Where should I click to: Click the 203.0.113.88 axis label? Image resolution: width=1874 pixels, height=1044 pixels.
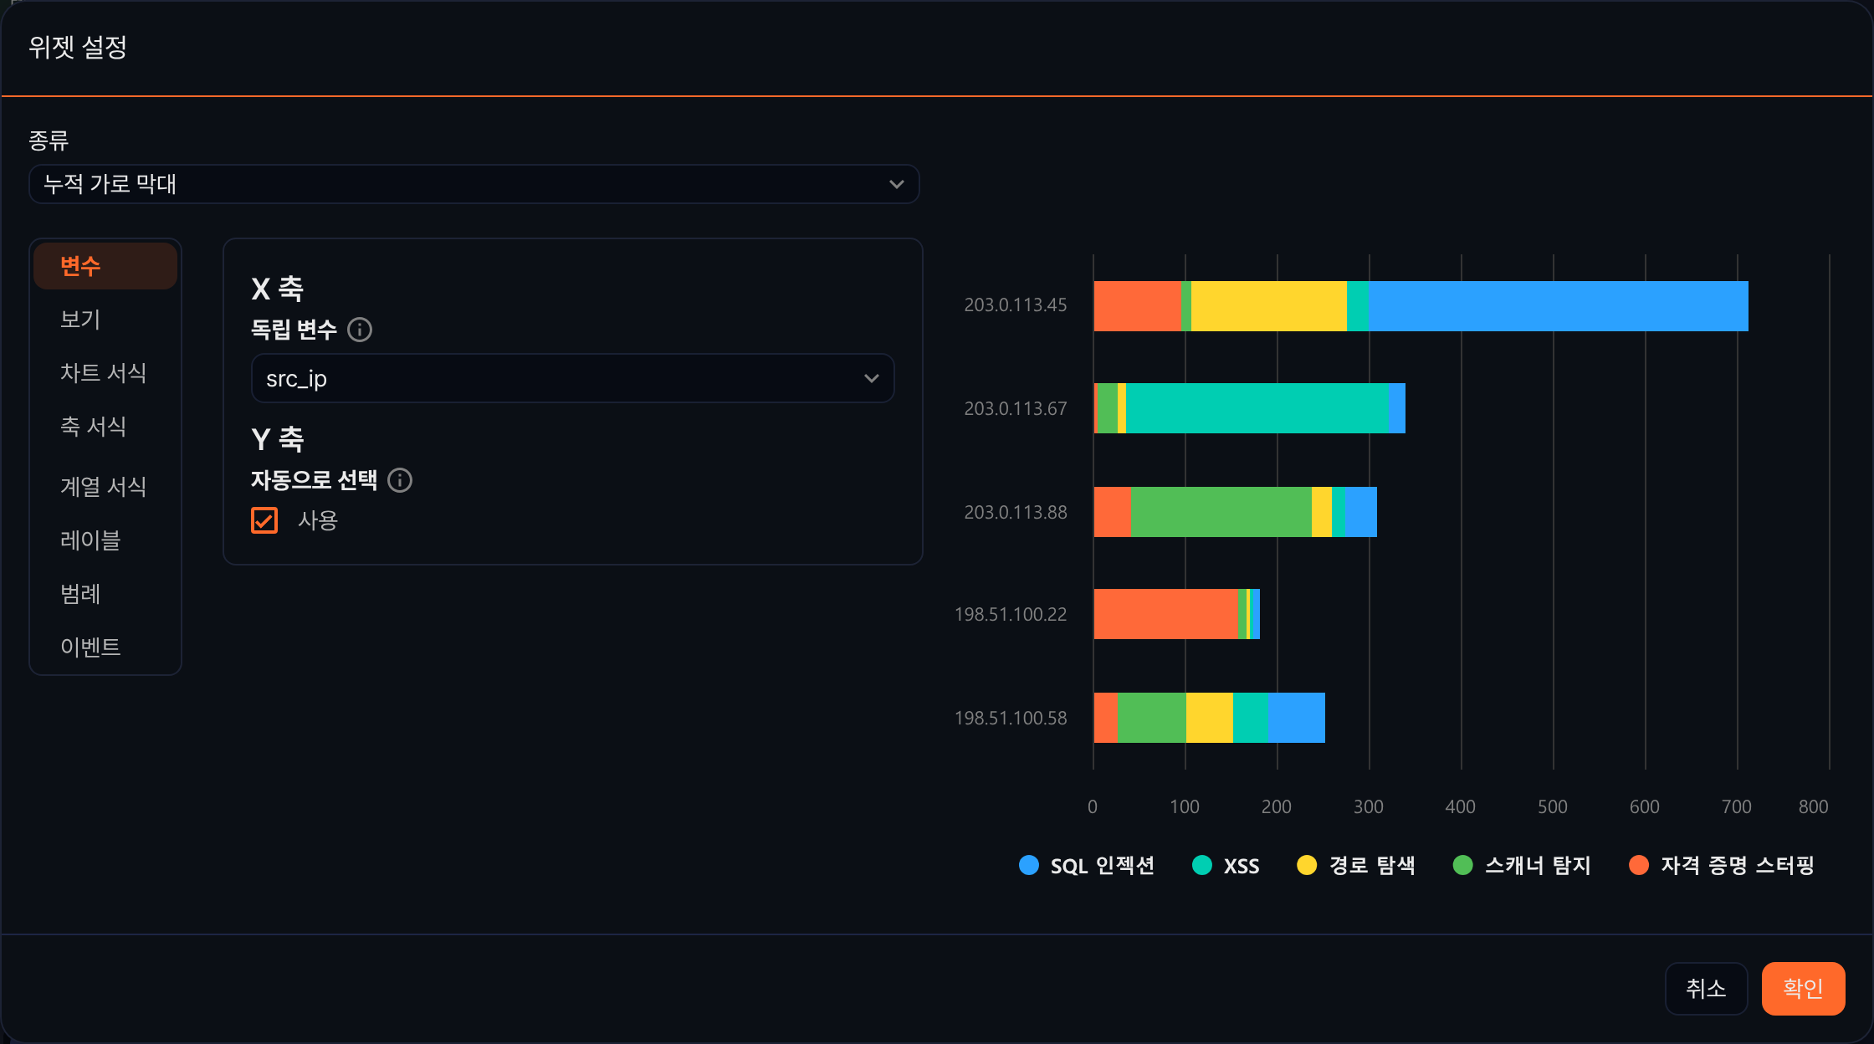tap(1016, 513)
